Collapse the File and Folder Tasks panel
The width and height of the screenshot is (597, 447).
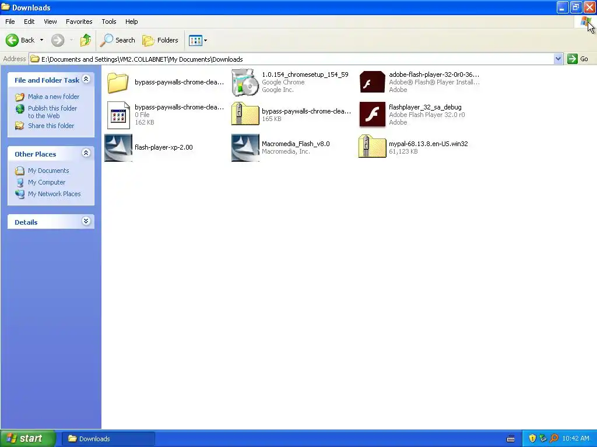86,79
